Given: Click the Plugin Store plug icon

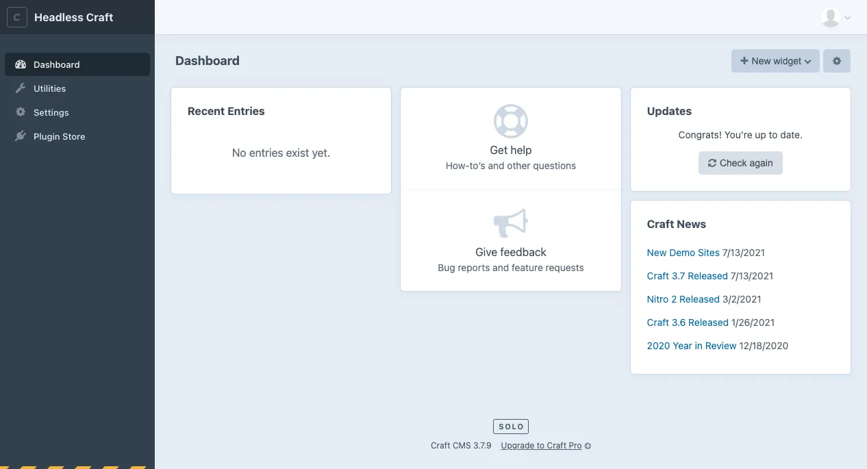Looking at the screenshot, I should (21, 136).
